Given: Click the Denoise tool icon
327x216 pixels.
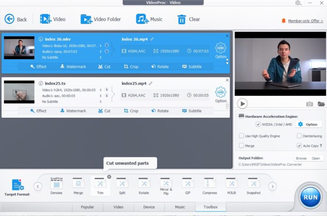Looking at the screenshot, I should tap(56, 184).
